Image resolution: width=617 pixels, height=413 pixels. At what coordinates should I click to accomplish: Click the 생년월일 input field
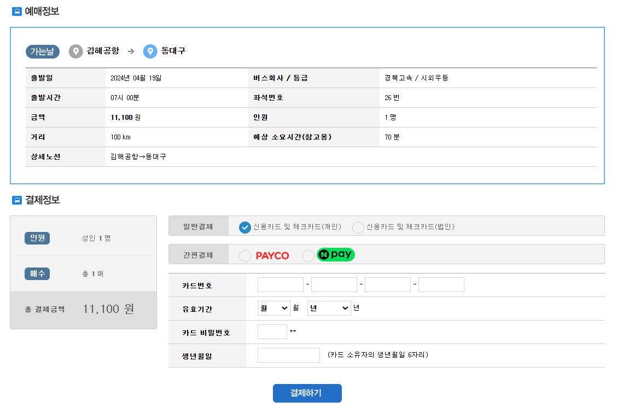[x=288, y=355]
